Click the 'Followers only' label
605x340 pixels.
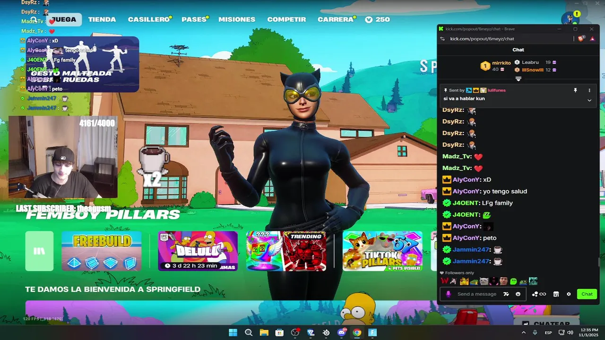(459, 273)
